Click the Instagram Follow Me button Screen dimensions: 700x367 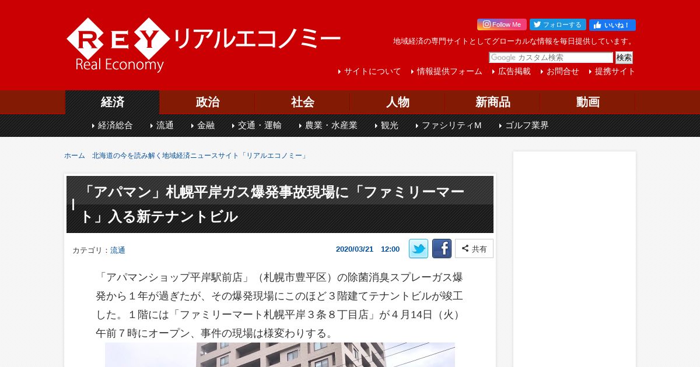pos(502,24)
